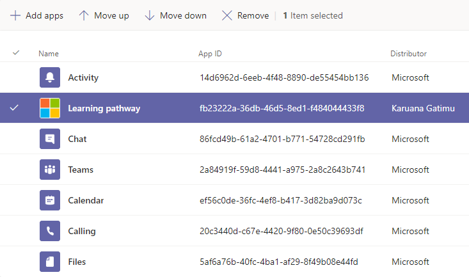The width and height of the screenshot is (469, 277).
Task: Click App ID 14d6962d-6eeb-4f48-8890-de55454bb136
Action: [x=284, y=77]
